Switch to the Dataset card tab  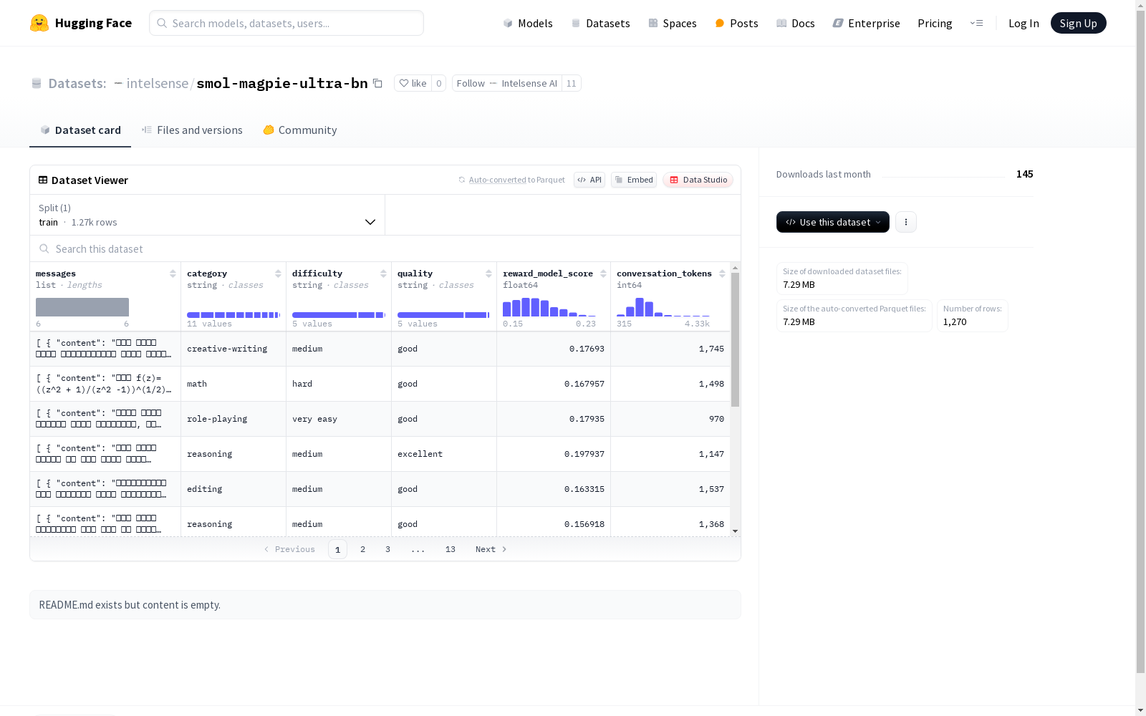(80, 130)
